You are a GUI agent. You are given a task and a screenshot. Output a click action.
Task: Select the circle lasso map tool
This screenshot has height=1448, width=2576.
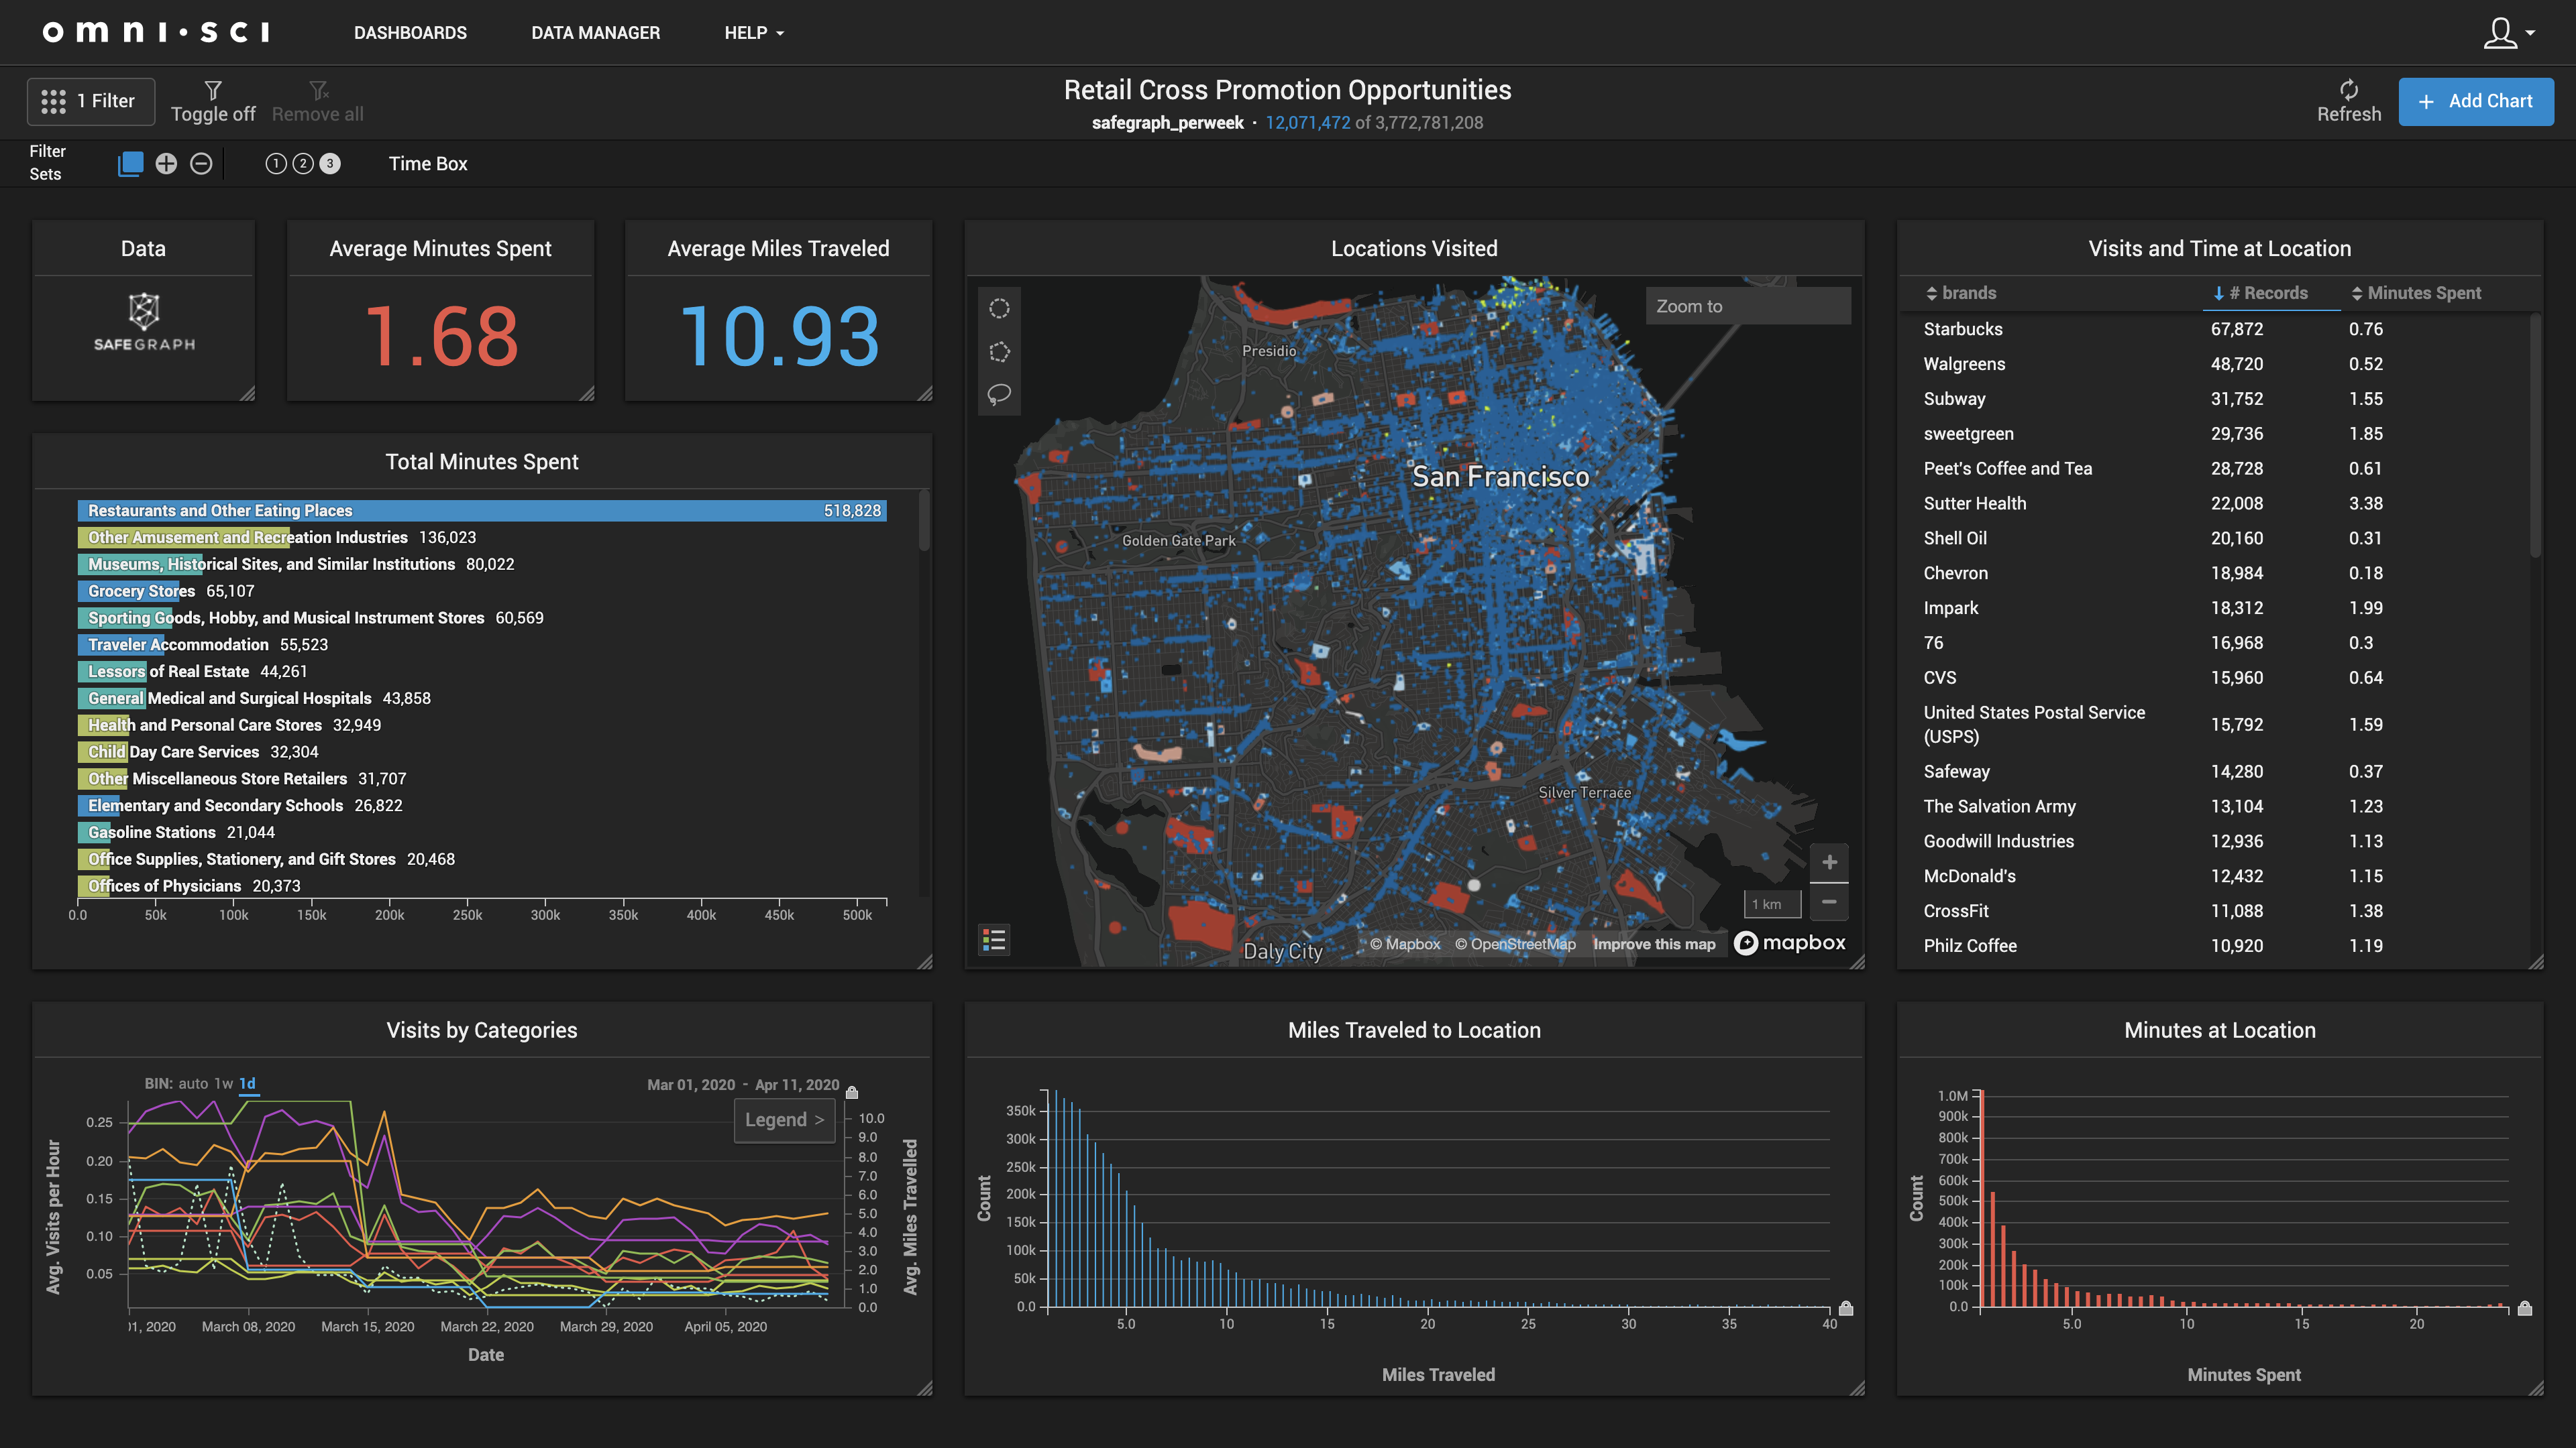click(x=999, y=308)
